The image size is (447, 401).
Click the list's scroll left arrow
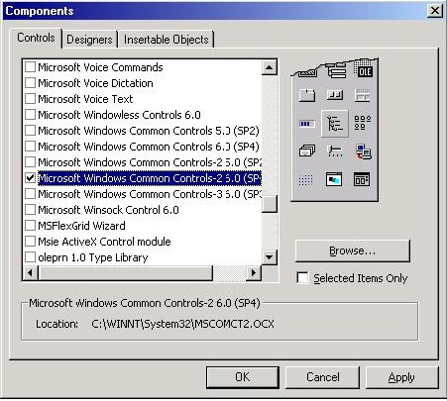31,273
